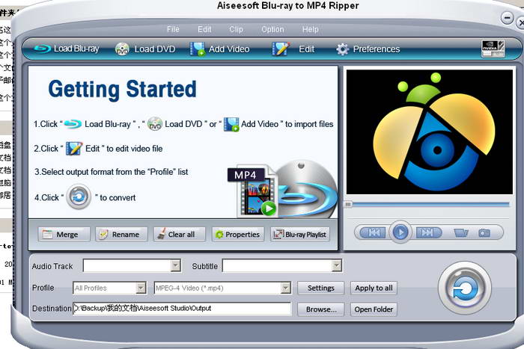
Task: Expand the Audio Track dropdown
Action: click(x=176, y=266)
